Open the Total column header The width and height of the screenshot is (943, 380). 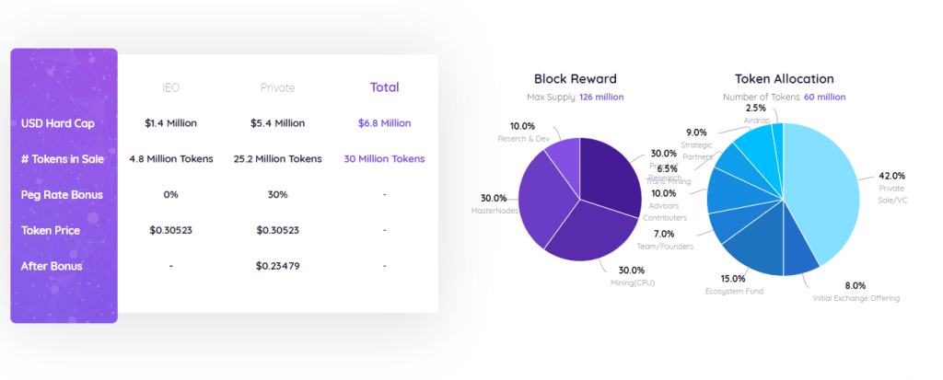coord(384,87)
